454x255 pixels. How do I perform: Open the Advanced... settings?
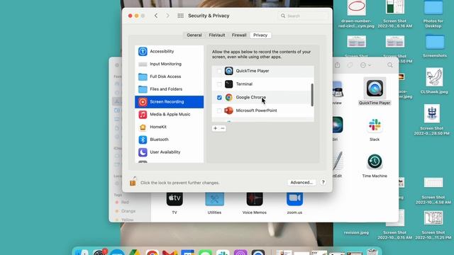[301, 183]
